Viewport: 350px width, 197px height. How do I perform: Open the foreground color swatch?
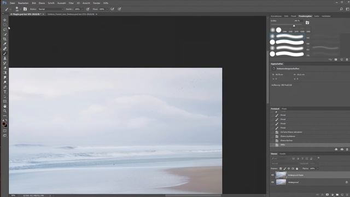pyautogui.click(x=4, y=124)
